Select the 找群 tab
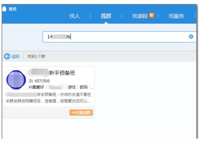Image resolution: width=203 pixels, height=143 pixels. pos(106,16)
